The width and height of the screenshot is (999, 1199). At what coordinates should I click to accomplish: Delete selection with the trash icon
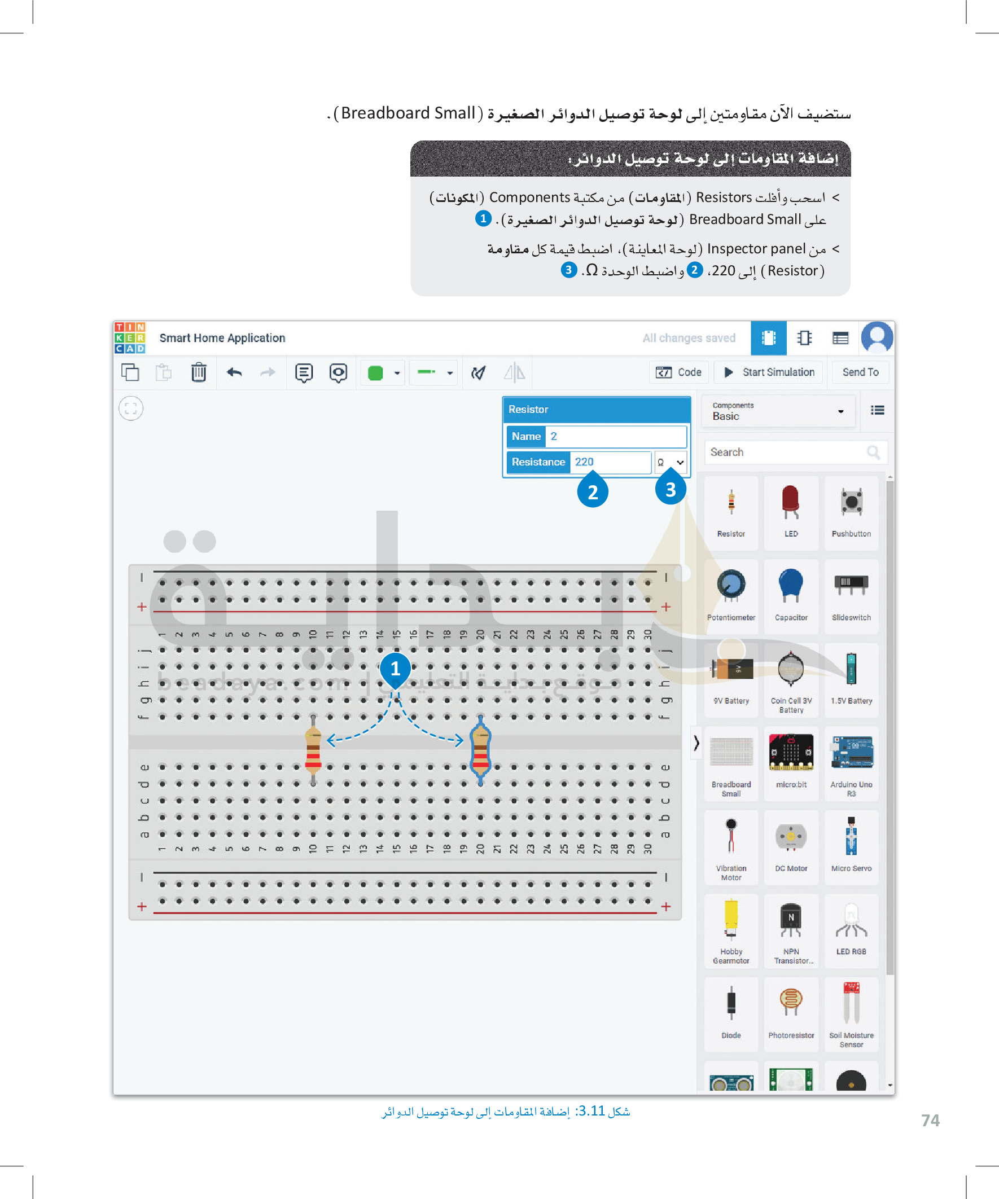(x=198, y=372)
